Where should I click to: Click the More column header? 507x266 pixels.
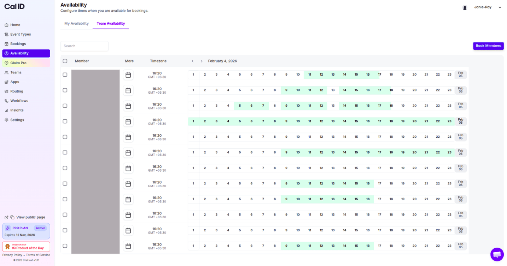[x=129, y=61]
